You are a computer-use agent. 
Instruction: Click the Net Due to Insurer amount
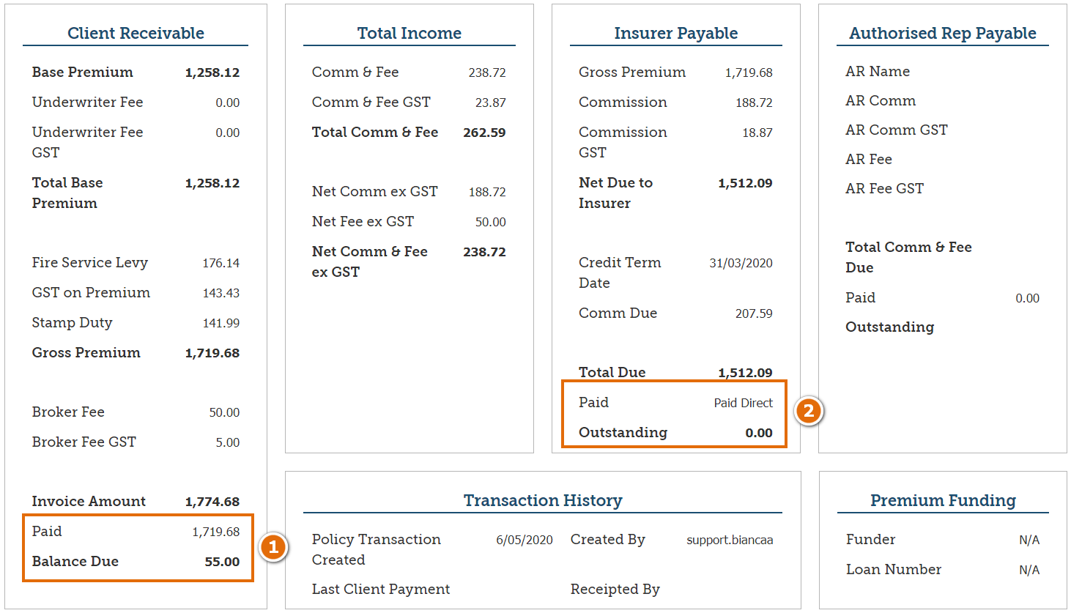(x=745, y=183)
